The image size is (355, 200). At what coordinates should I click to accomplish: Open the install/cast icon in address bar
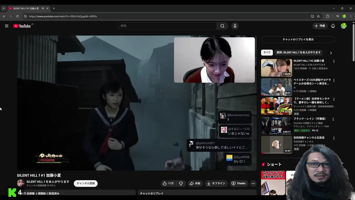coord(312,16)
